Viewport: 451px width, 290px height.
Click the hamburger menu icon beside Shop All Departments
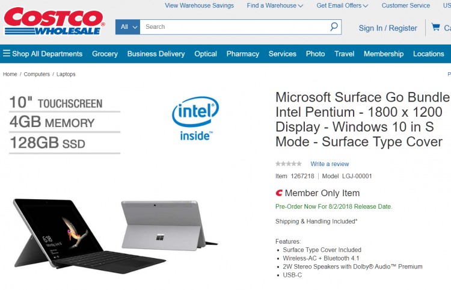(7, 54)
